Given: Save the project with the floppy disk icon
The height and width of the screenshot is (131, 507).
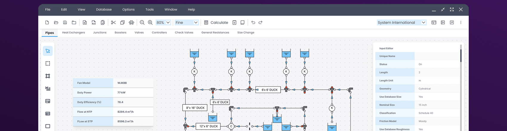Looking at the screenshot, I should (65, 22).
